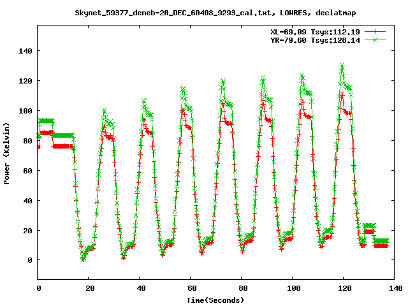The image size is (408, 306).
Task: Click the x-axis tick label 100
Action: [294, 288]
